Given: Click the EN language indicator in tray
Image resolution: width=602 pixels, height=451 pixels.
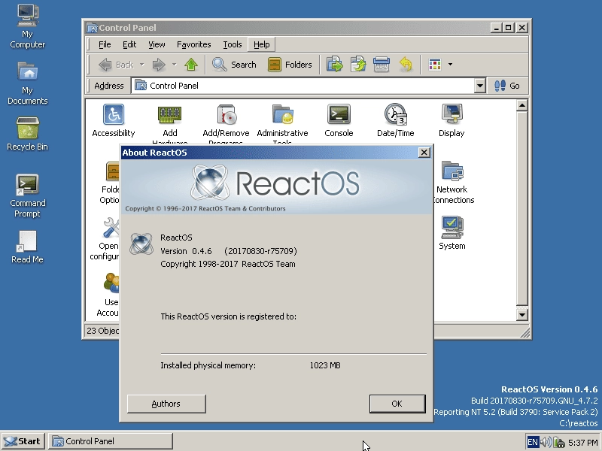Looking at the screenshot, I should (533, 442).
